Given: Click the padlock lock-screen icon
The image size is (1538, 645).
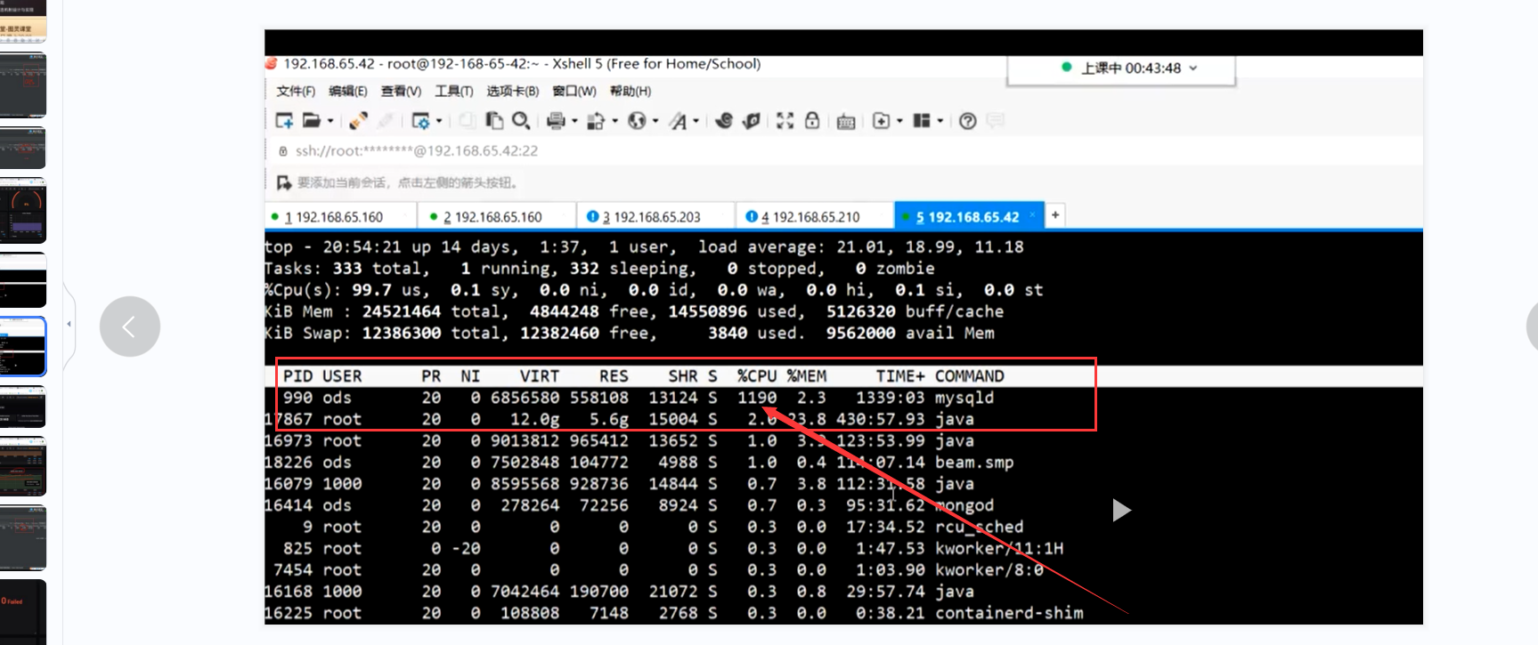Looking at the screenshot, I should point(812,120).
